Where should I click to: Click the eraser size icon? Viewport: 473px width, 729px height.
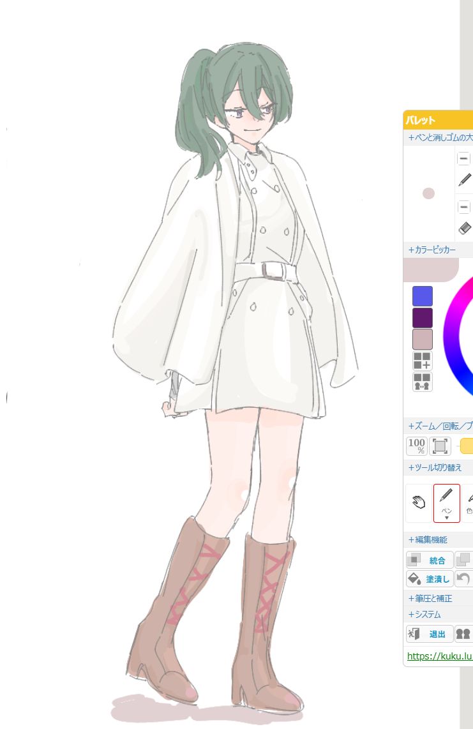[465, 227]
